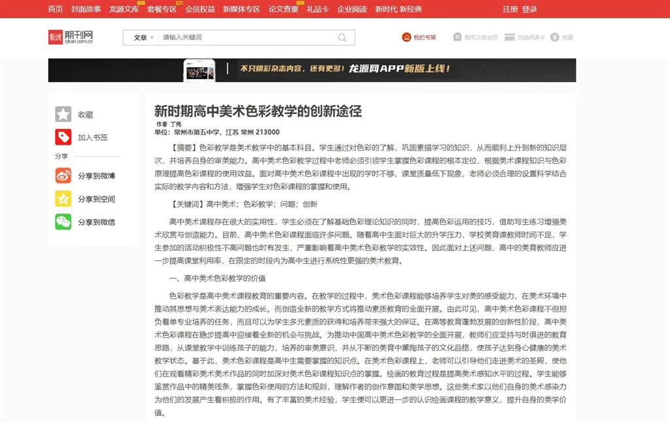Open 新媒体专区 in the top navigation
Viewport: 670px width, 423px height.
(241, 9)
